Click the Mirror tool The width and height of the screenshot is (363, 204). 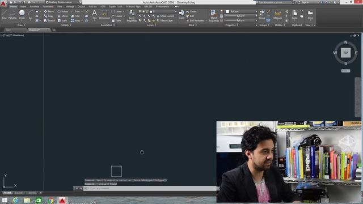[x=63, y=16]
